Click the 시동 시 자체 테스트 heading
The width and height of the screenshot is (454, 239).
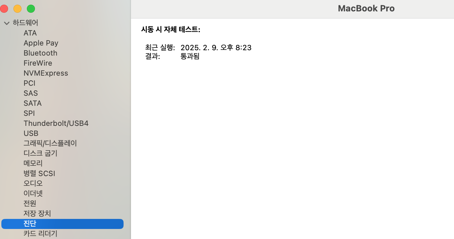(171, 30)
